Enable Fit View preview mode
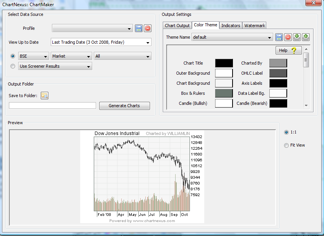The image size is (324, 236). tap(286, 145)
